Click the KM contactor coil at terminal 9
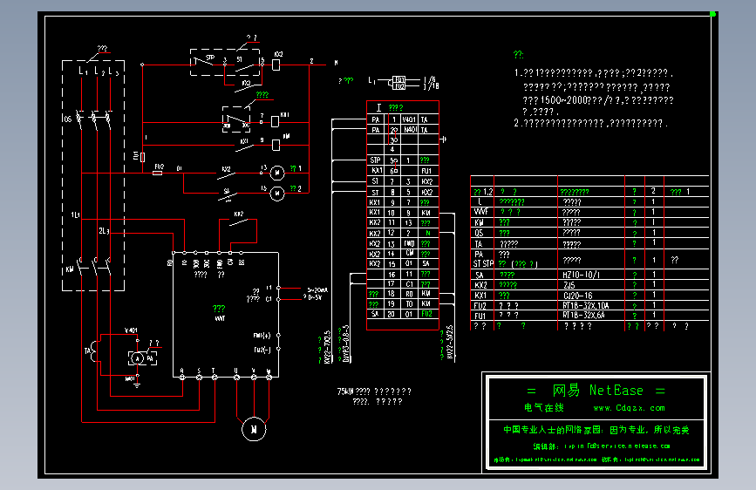Image resolution: width=756 pixels, height=490 pixels. tap(276, 145)
